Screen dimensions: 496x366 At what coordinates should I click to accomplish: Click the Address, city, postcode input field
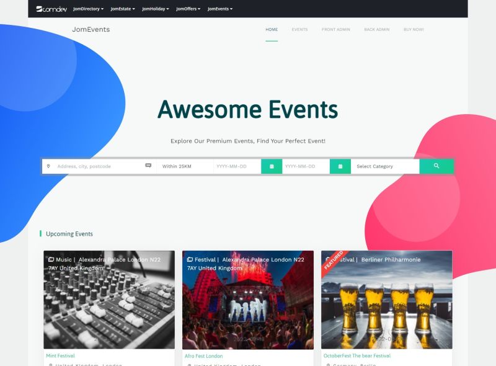93,166
